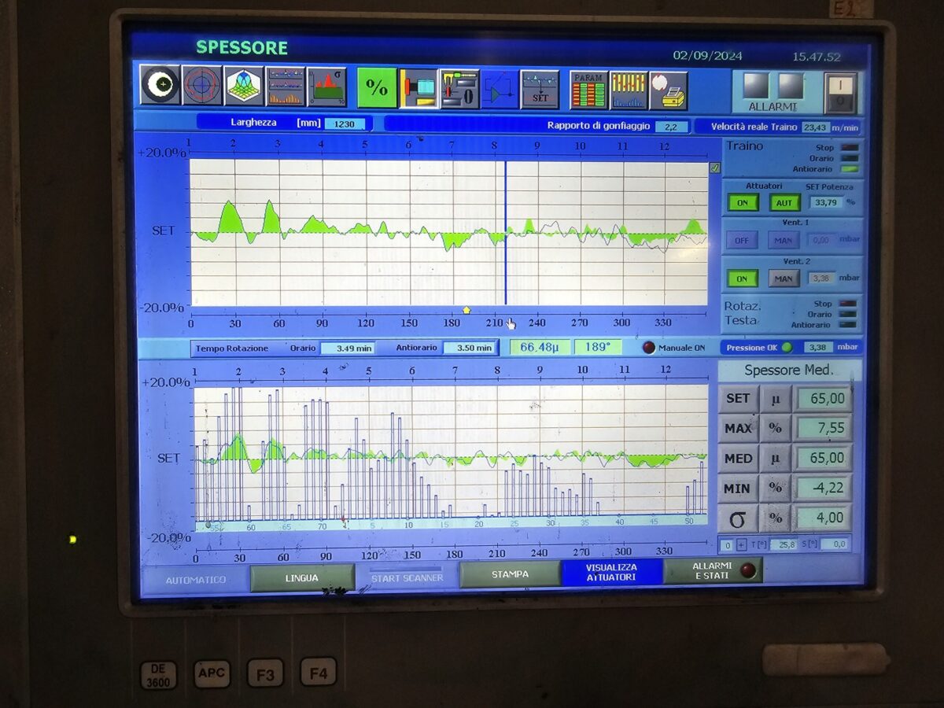Open the polar thickness profile view
Image resolution: width=944 pixels, height=708 pixels.
[202, 86]
